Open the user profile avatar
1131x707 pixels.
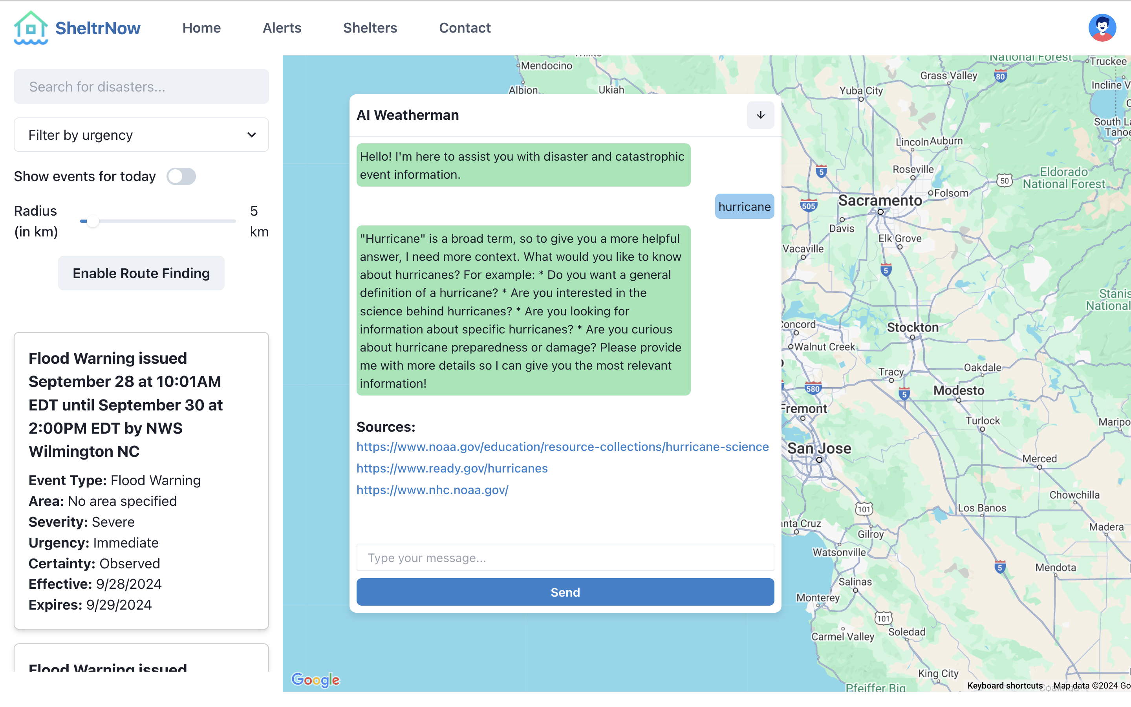pos(1102,28)
